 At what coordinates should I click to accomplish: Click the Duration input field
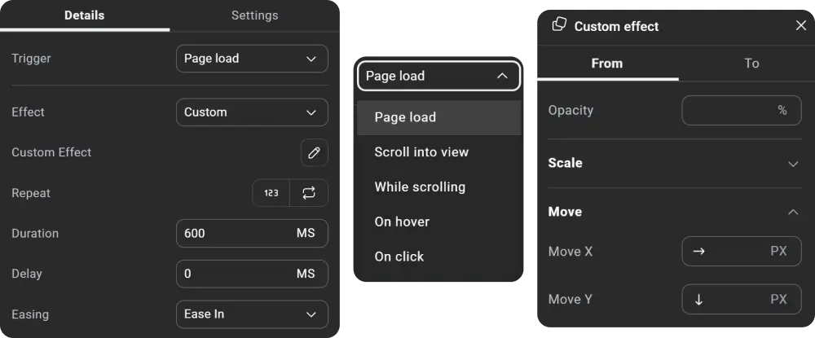(x=236, y=234)
